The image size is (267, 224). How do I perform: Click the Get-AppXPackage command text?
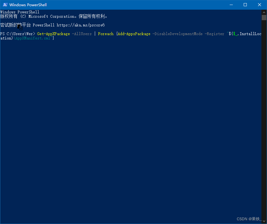tap(53, 34)
